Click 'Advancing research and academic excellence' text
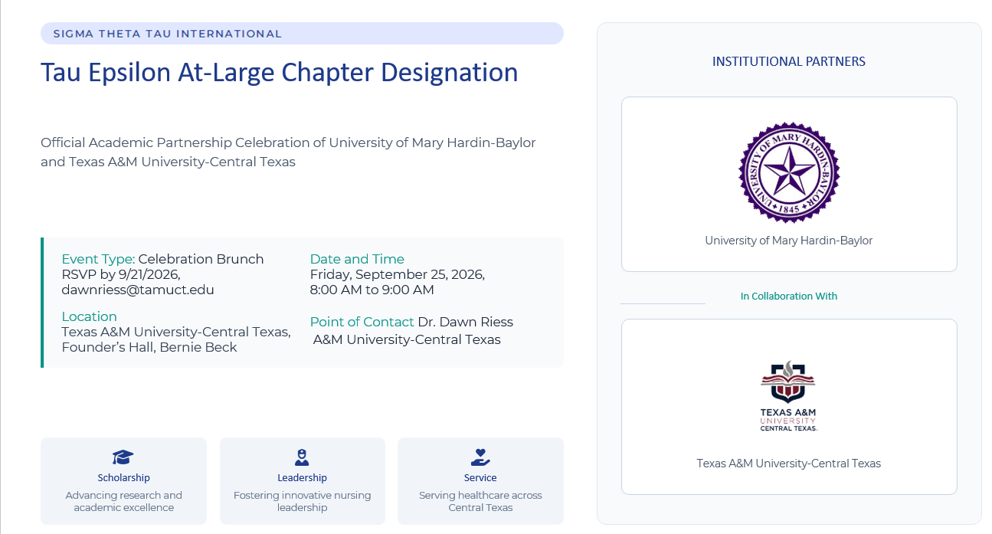 123,501
